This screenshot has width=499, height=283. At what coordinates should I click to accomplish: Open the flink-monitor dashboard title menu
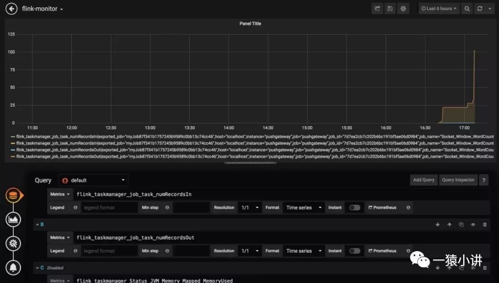43,9
